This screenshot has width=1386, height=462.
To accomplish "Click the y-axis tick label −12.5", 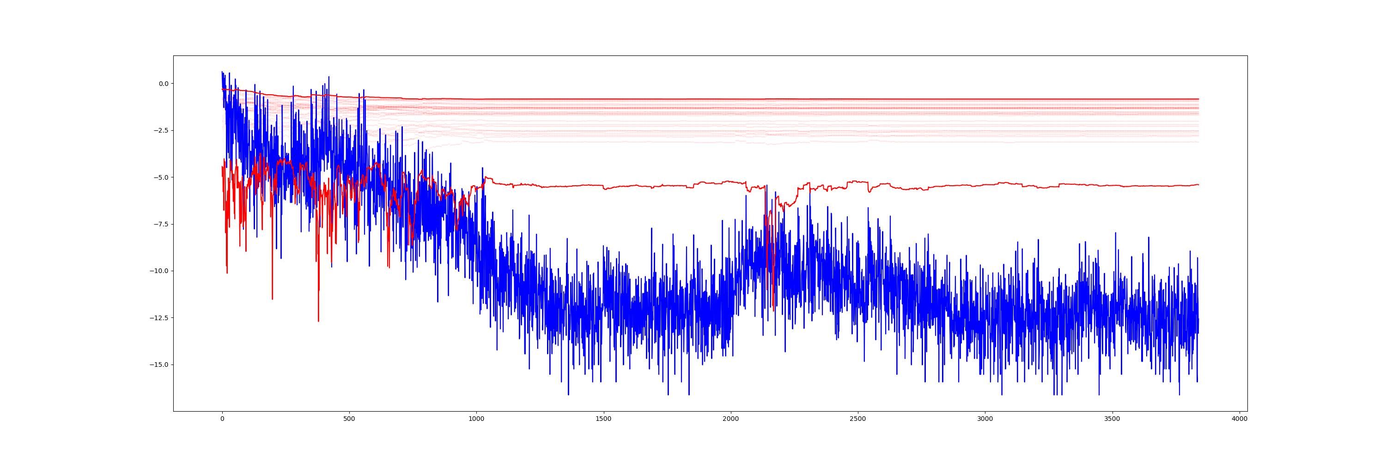I will [159, 318].
